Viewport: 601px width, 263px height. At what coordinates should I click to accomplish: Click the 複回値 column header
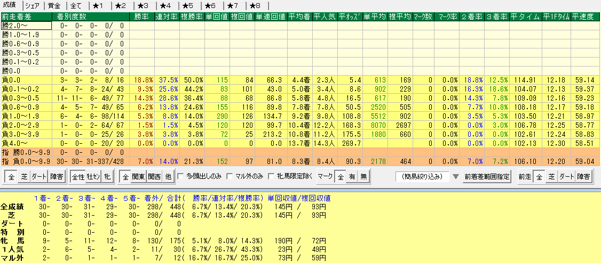(242, 17)
